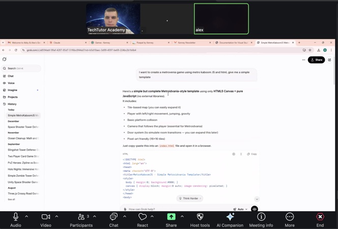Open the Auto model dropdown in Grok
Image resolution: width=338 pixels, height=229 pixels.
tap(240, 209)
